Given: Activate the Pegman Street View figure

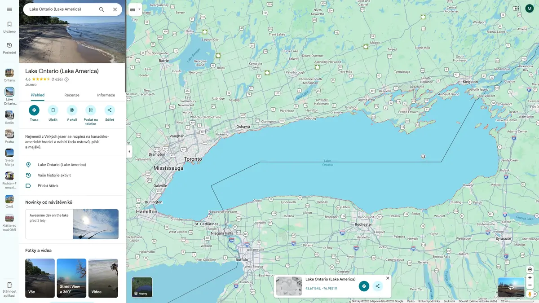Looking at the screenshot, I should 530,294.
